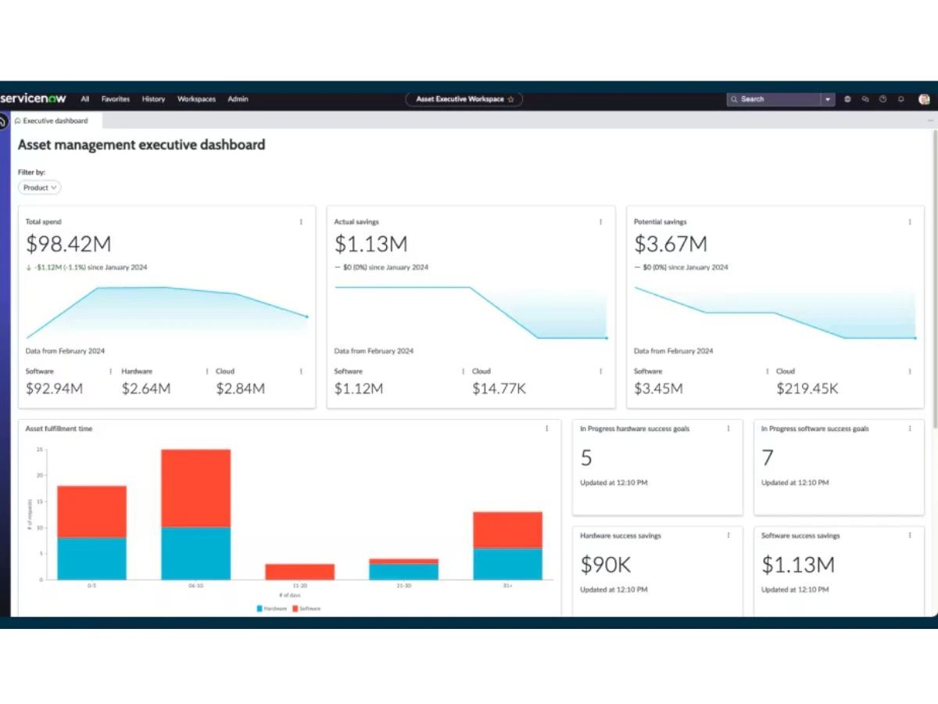Click the in-progress hardware goals count 5
The height and width of the screenshot is (704, 938).
pos(586,458)
